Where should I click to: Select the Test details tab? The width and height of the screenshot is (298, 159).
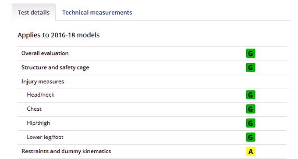tap(34, 13)
